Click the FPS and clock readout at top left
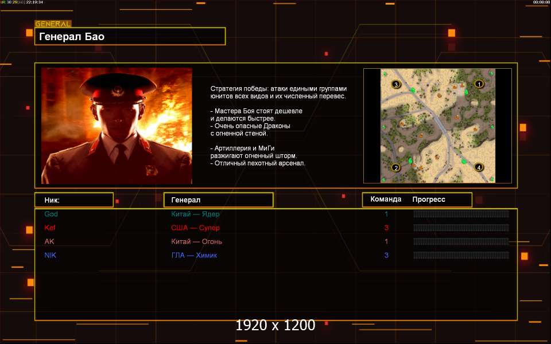Viewport: 551px width, 344px height. (22, 2)
